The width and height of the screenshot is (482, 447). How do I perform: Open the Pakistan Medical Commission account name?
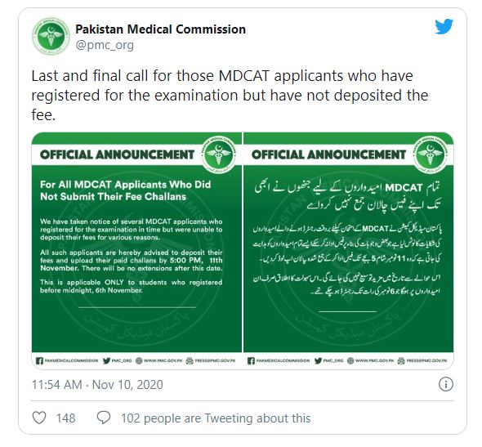pos(160,29)
